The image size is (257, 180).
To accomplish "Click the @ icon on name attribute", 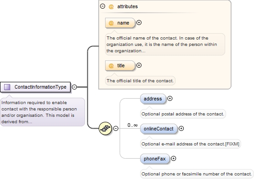I will [111, 23].
